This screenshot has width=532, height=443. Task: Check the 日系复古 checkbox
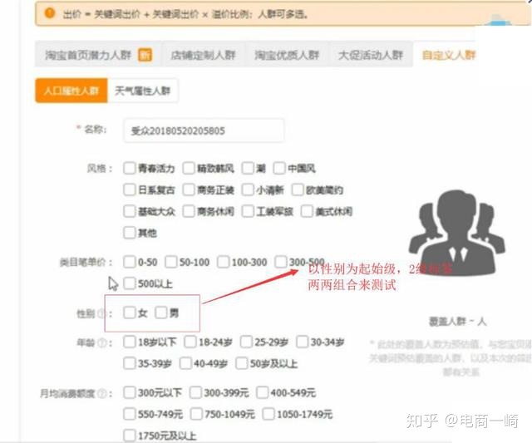coord(130,190)
